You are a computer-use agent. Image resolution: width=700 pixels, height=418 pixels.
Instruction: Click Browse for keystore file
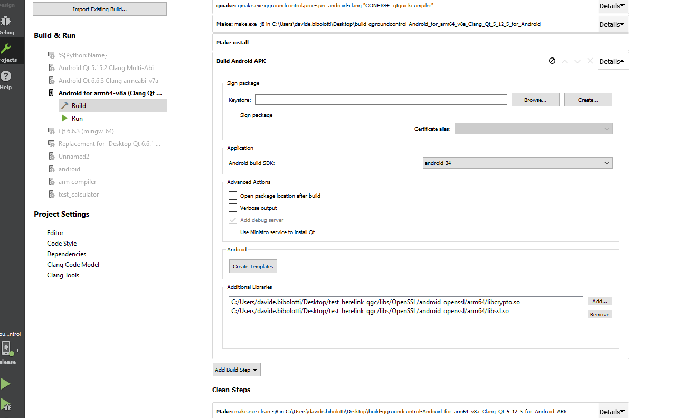pyautogui.click(x=535, y=100)
